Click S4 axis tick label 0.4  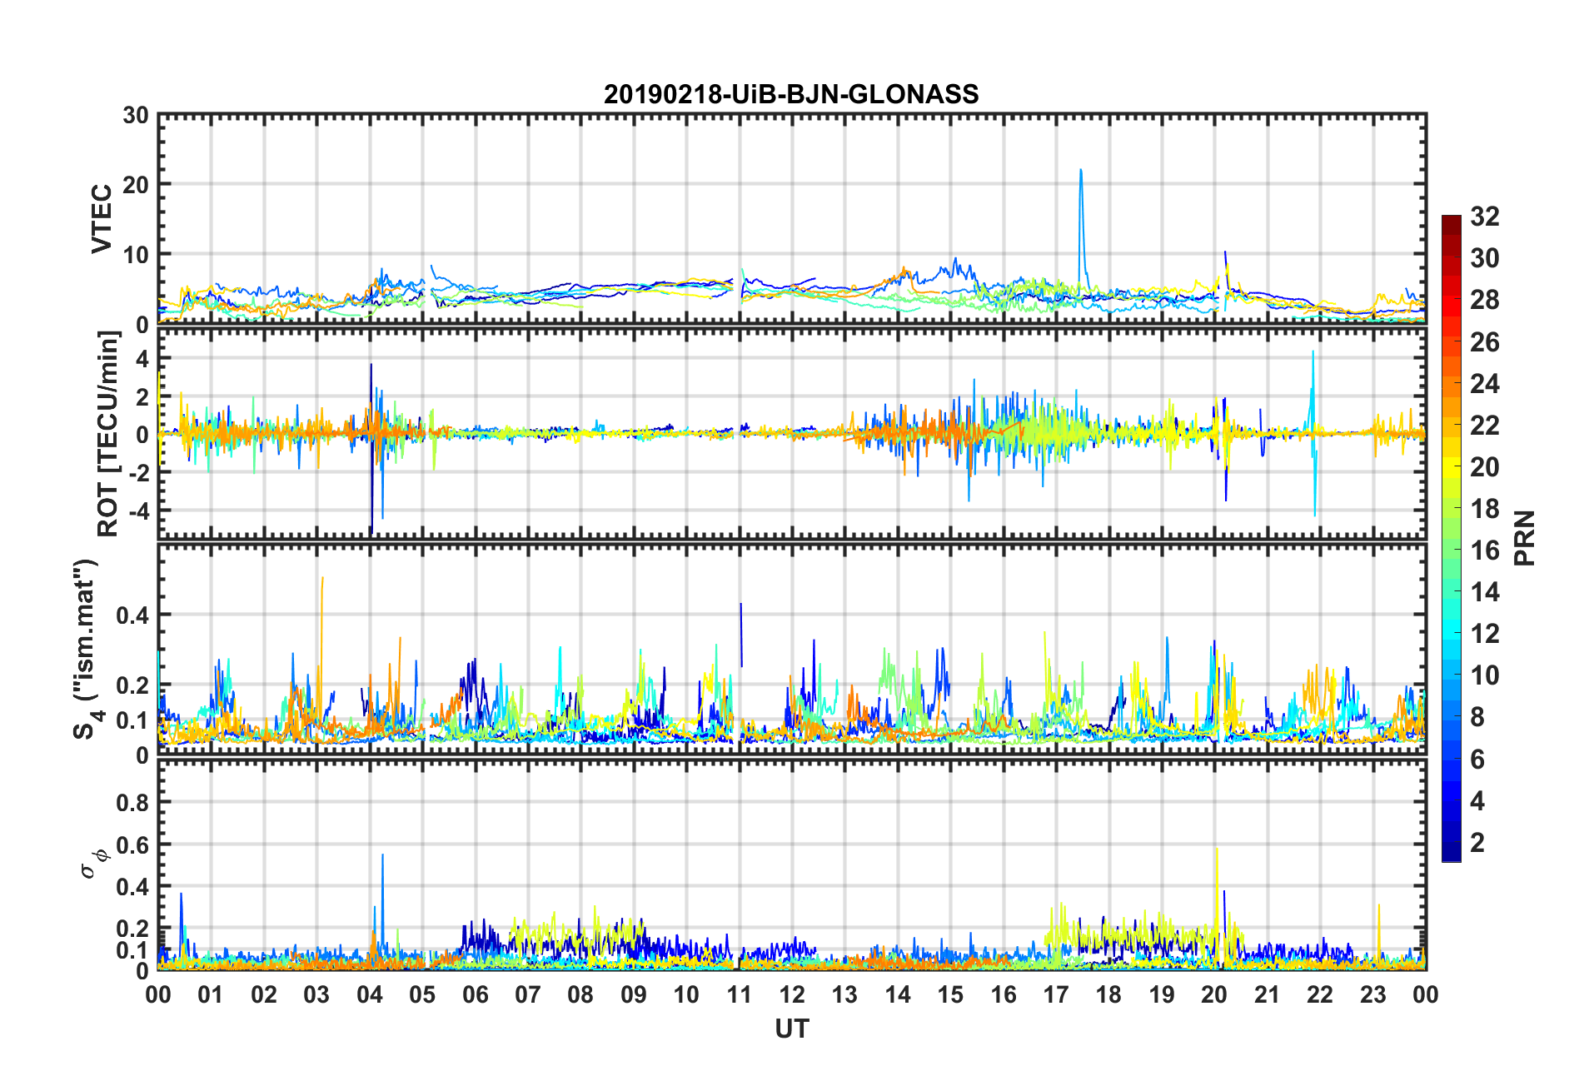(x=132, y=615)
